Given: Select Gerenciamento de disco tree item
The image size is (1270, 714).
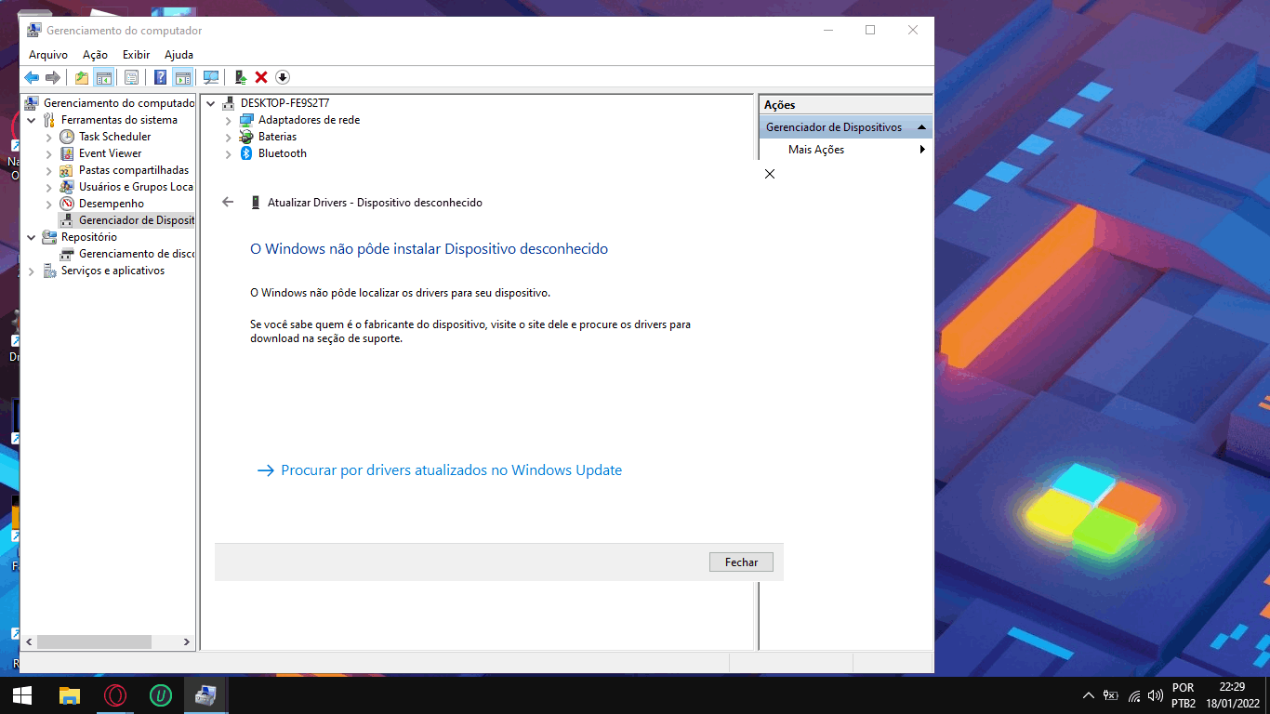Looking at the screenshot, I should tap(137, 254).
